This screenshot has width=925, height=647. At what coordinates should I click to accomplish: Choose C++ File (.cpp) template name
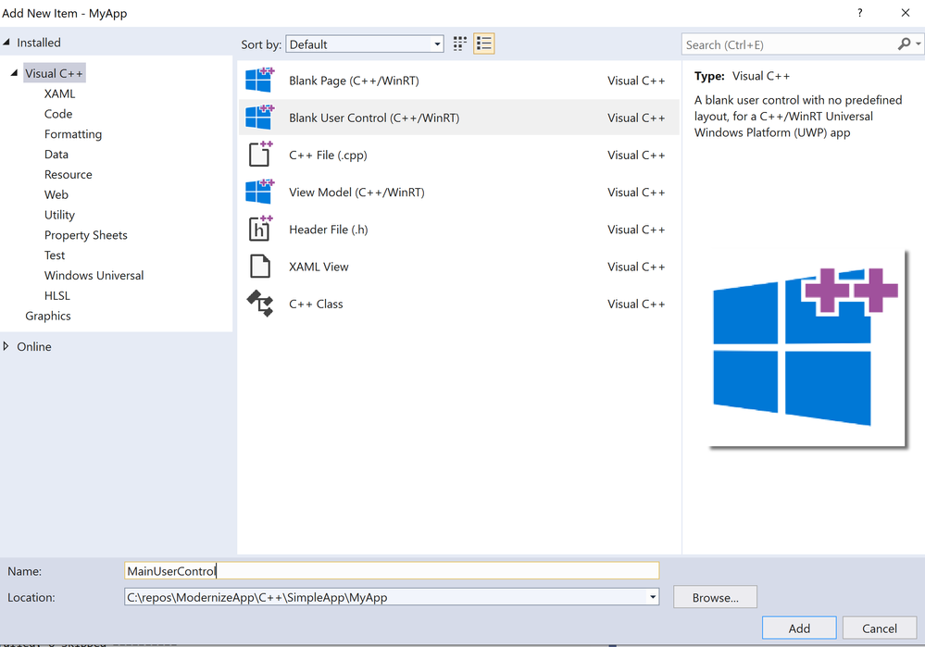[328, 156]
